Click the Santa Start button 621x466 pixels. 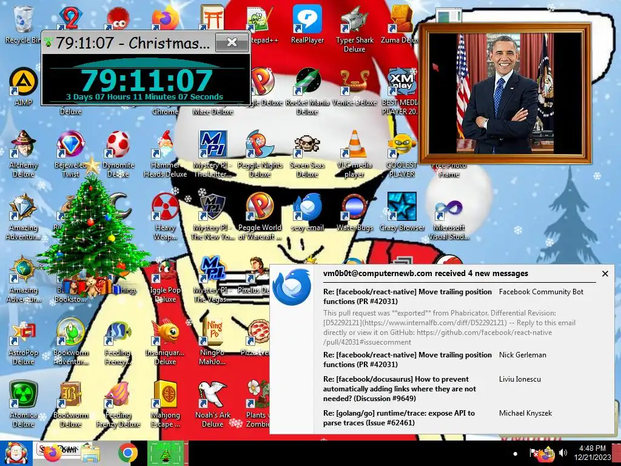pyautogui.click(x=16, y=453)
